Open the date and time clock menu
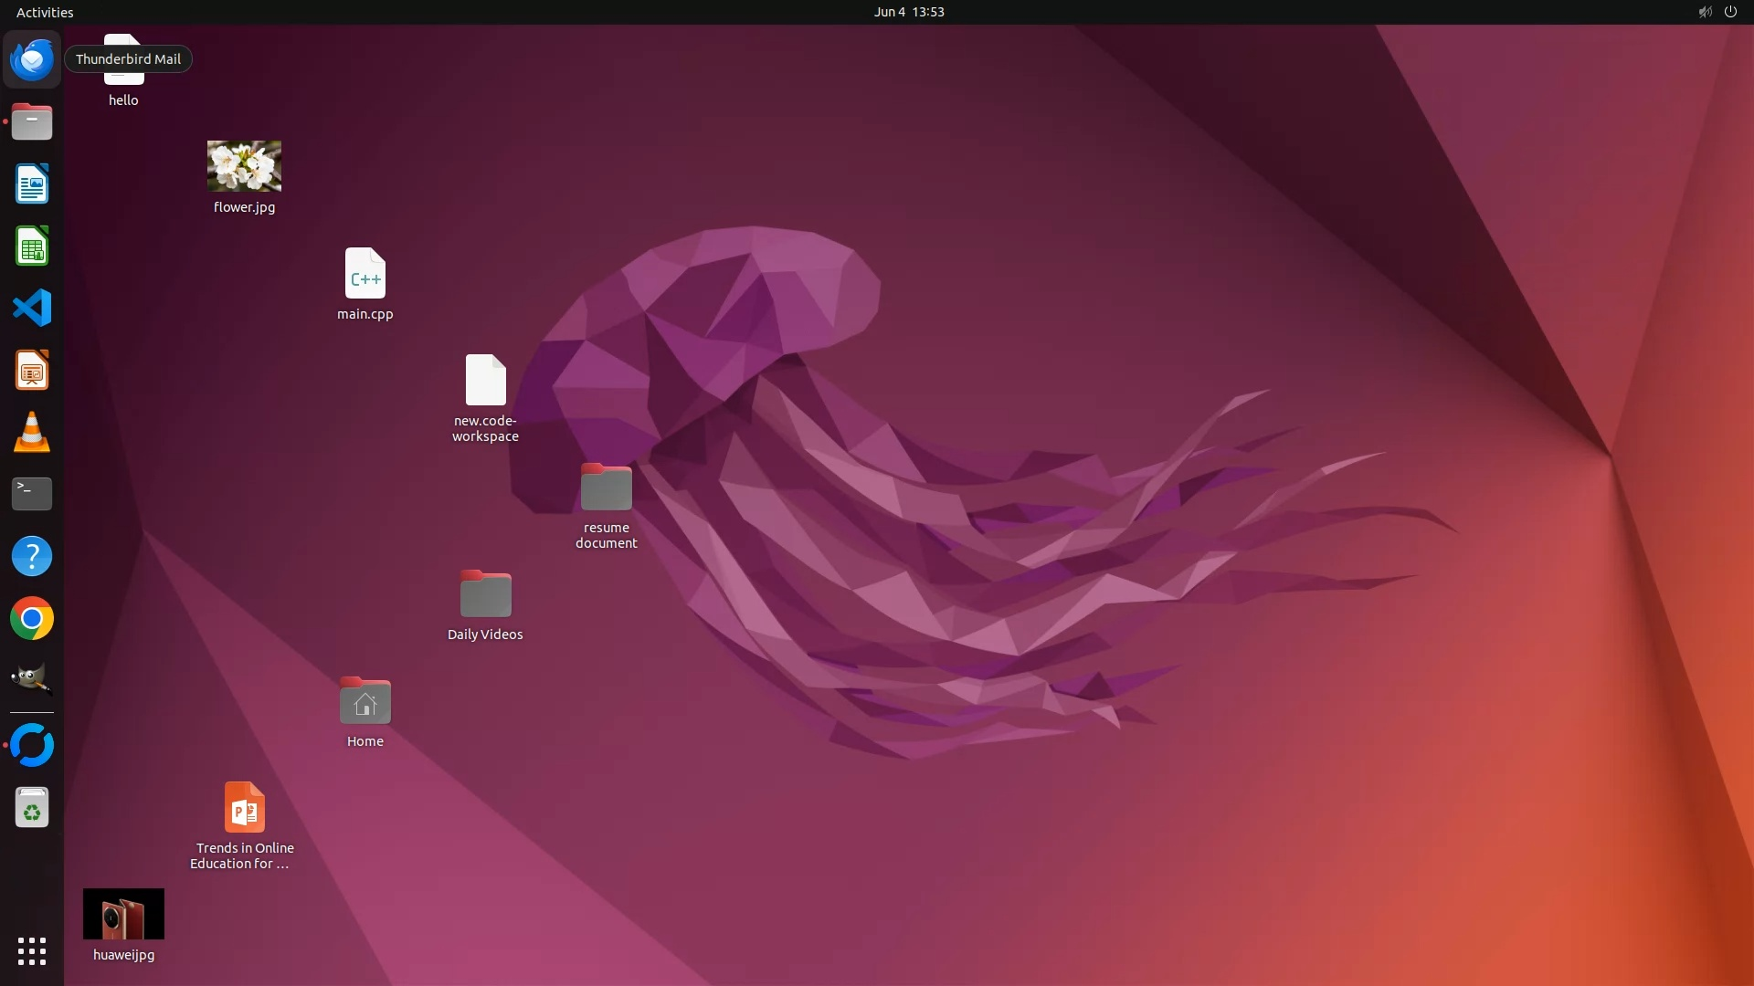 [x=908, y=12]
